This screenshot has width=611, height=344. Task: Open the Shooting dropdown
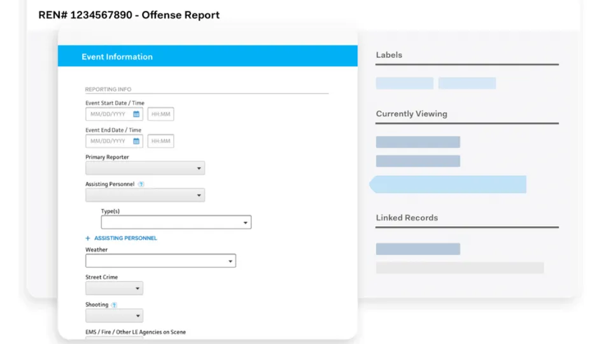pyautogui.click(x=114, y=315)
